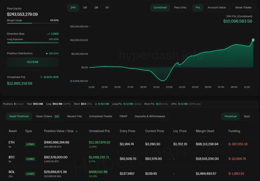This screenshot has height=181, width=260.
Task: Click the Show Trades button
Action: coord(243,8)
